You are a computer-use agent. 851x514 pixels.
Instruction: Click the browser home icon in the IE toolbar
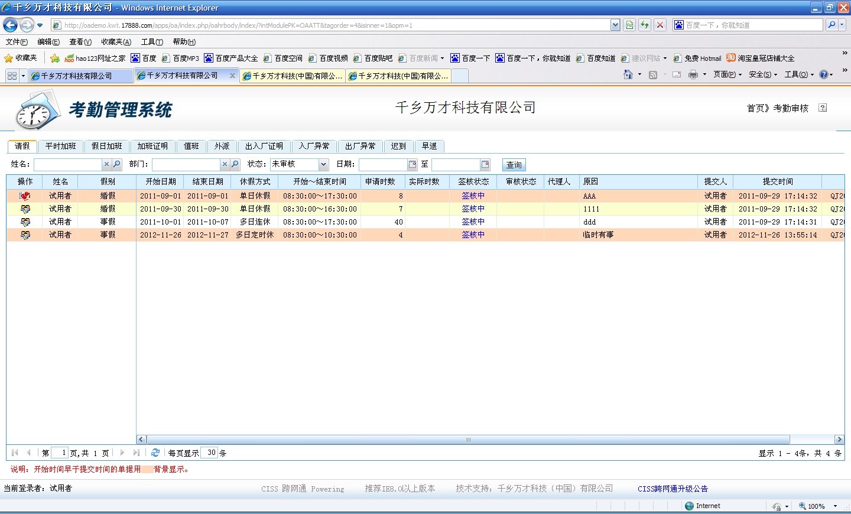tap(628, 74)
